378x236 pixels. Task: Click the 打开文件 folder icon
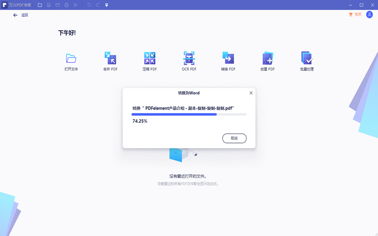71,58
